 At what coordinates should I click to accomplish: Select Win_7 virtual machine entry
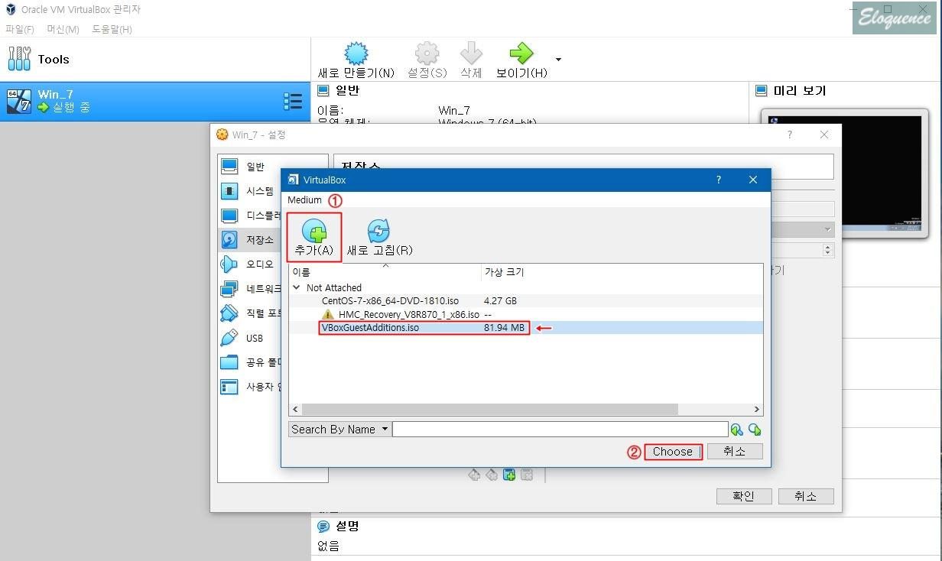(x=155, y=101)
